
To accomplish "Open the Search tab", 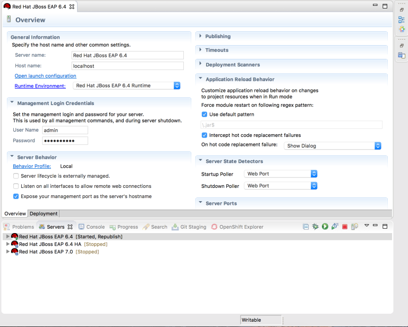I will click(155, 227).
